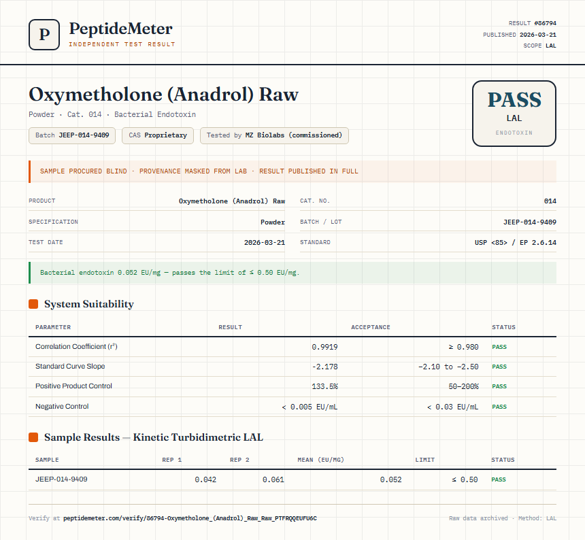Click the limit value ≤ 0.50
This screenshot has width=585, height=540.
click(x=465, y=479)
